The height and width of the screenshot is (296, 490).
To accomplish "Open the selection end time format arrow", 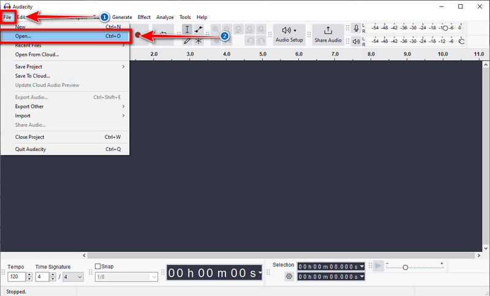I will (362, 276).
